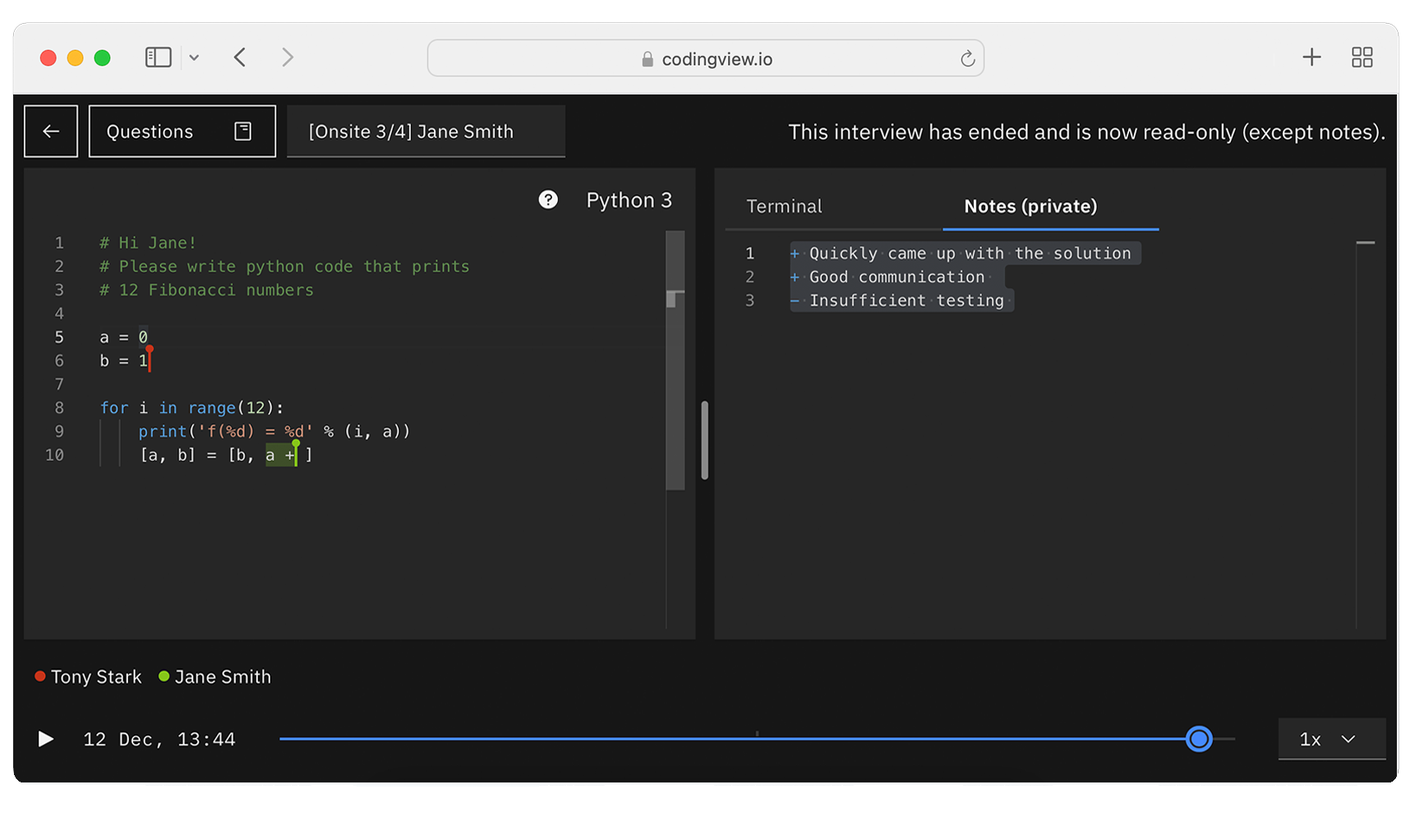This screenshot has width=1415, height=817.
Task: Click the codingview.io address bar
Action: pos(705,58)
